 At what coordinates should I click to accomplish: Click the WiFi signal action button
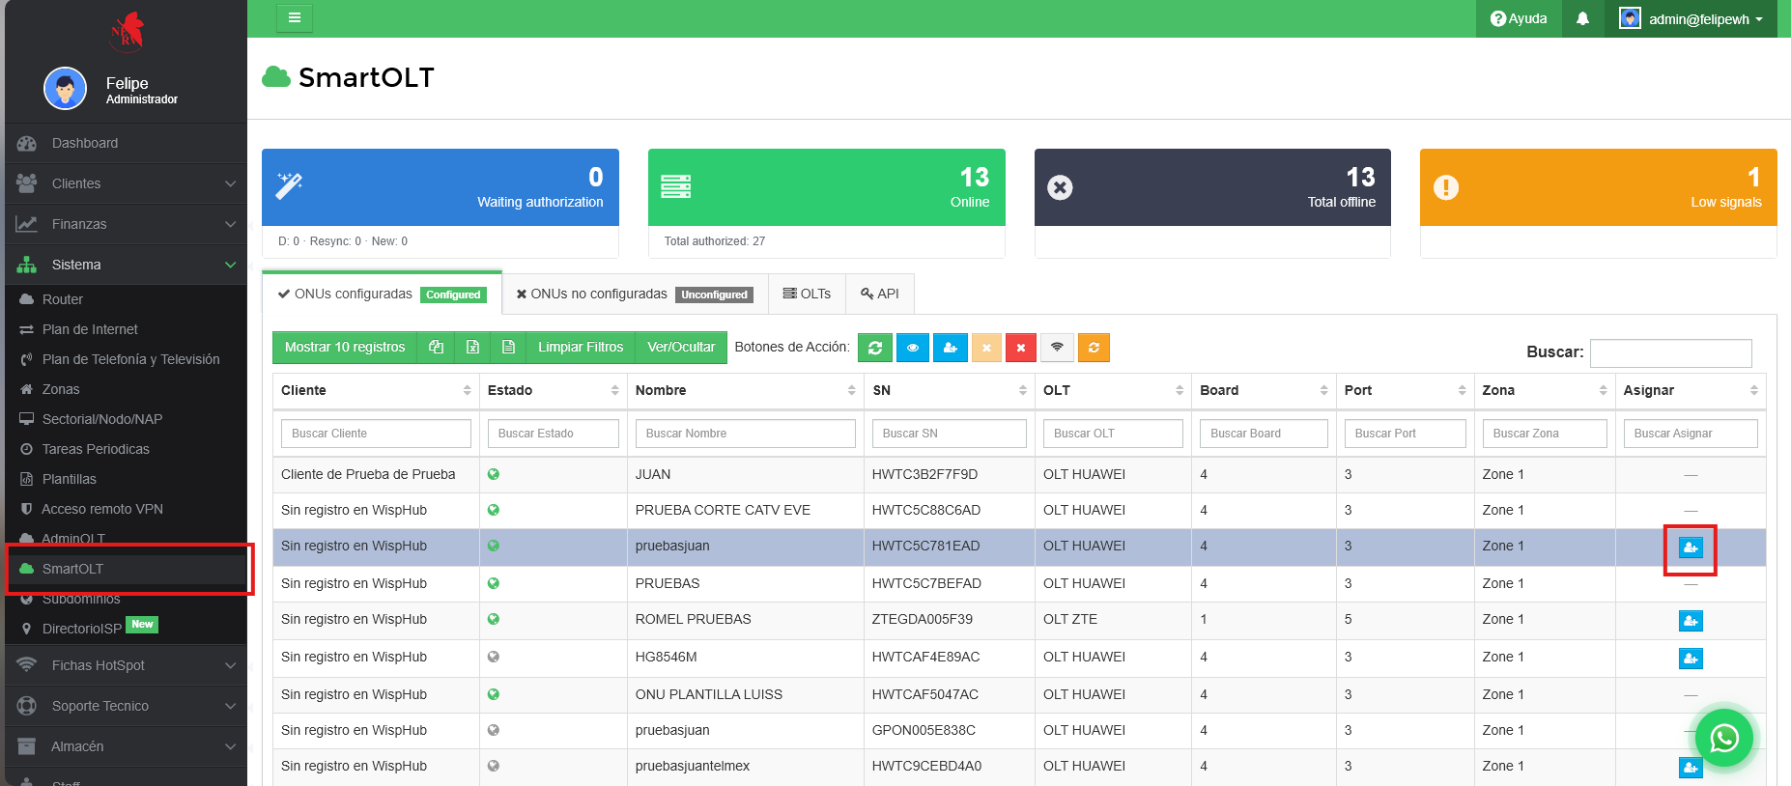click(1057, 348)
